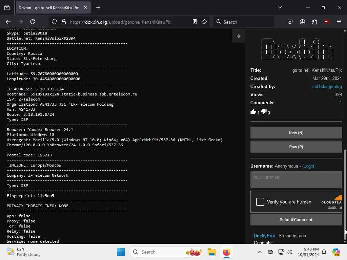347x260 pixels.
Task: Open the Login link
Action: point(309,166)
